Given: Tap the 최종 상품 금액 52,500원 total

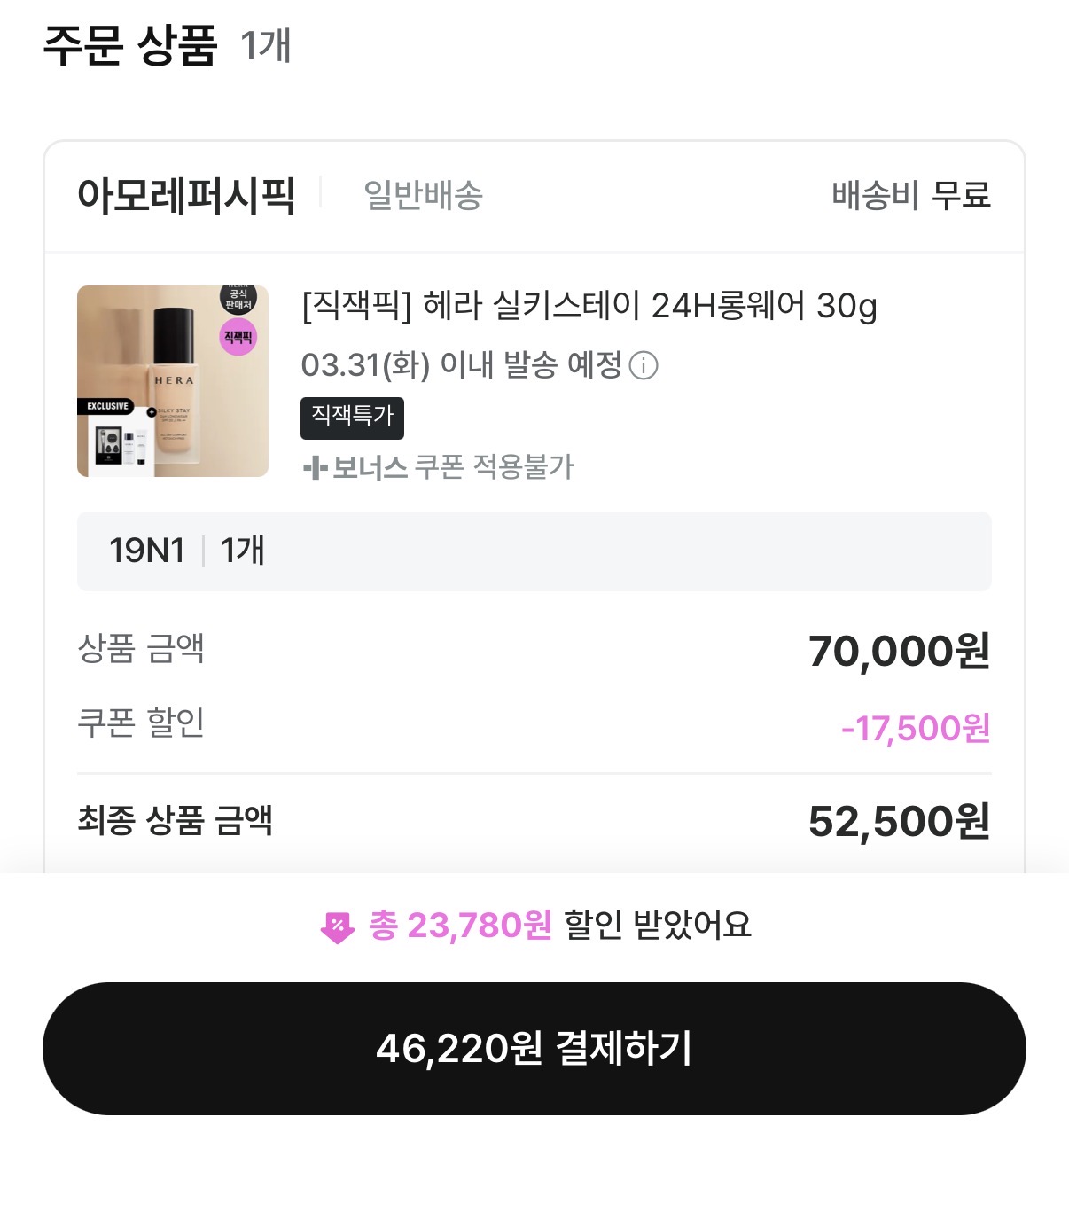Looking at the screenshot, I should point(898,821).
